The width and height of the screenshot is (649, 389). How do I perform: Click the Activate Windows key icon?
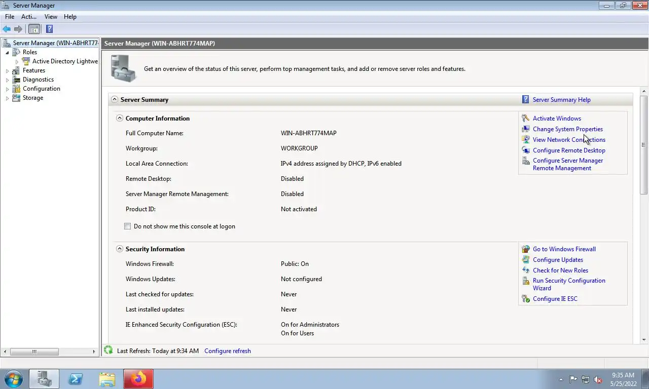click(x=526, y=119)
